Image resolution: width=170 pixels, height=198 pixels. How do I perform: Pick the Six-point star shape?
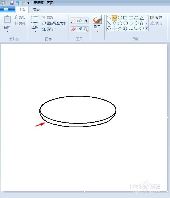(125, 29)
